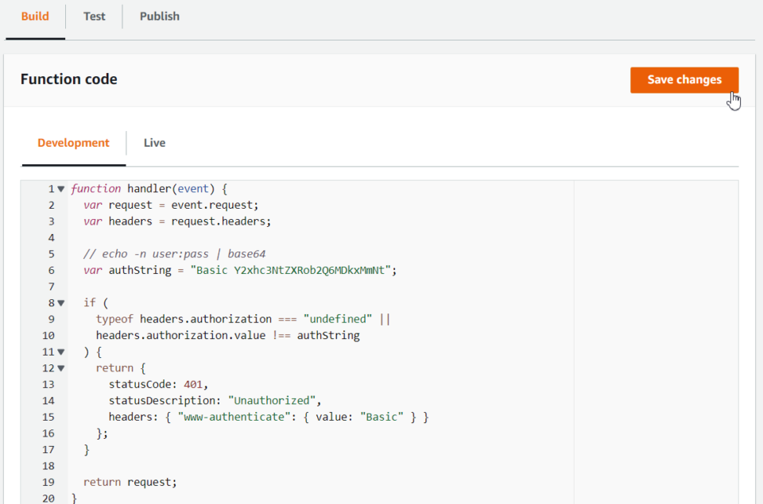Fold the if statement block at line 8
This screenshot has width=763, height=504.
coord(60,302)
